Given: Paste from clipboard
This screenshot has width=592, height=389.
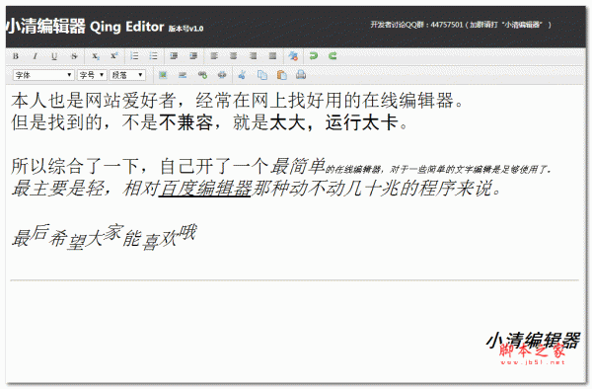Looking at the screenshot, I should point(281,75).
